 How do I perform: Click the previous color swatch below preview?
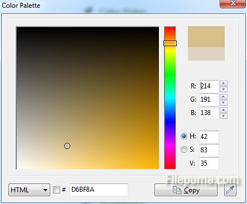tap(206, 54)
